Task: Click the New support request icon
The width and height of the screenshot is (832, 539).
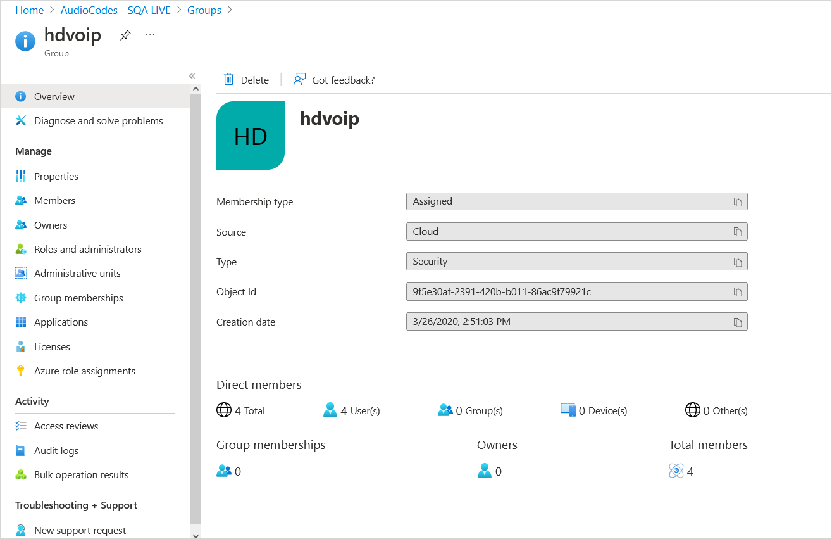Action: point(21,530)
